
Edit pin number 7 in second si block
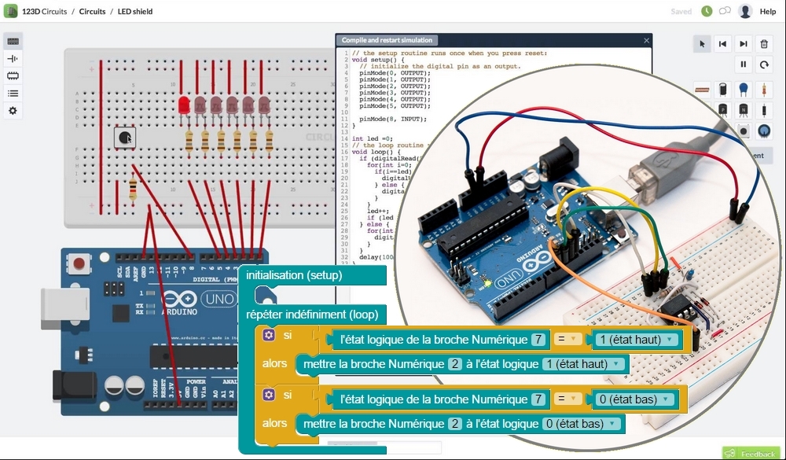tap(538, 399)
